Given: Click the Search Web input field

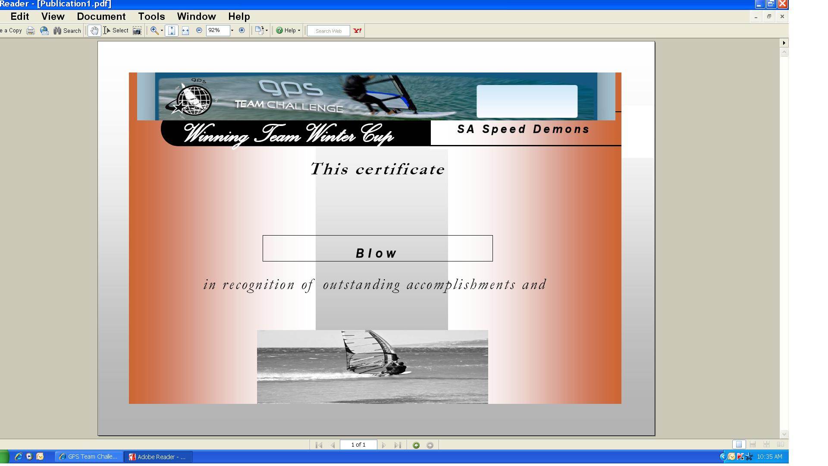Looking at the screenshot, I should tap(328, 31).
